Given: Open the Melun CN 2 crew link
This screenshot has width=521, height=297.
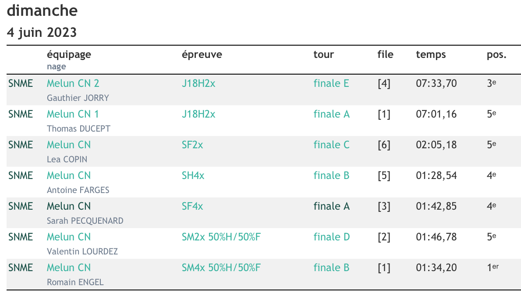Looking at the screenshot, I should [x=73, y=83].
